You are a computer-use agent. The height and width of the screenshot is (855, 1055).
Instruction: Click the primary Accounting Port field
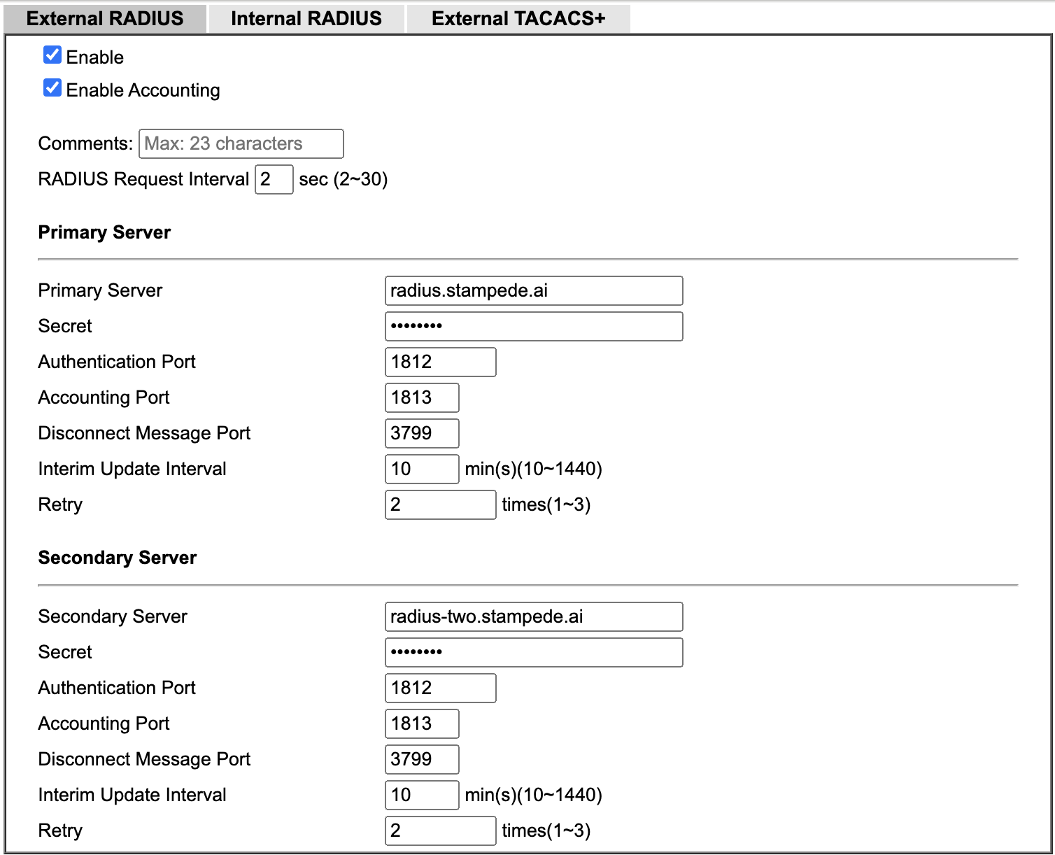click(x=421, y=397)
